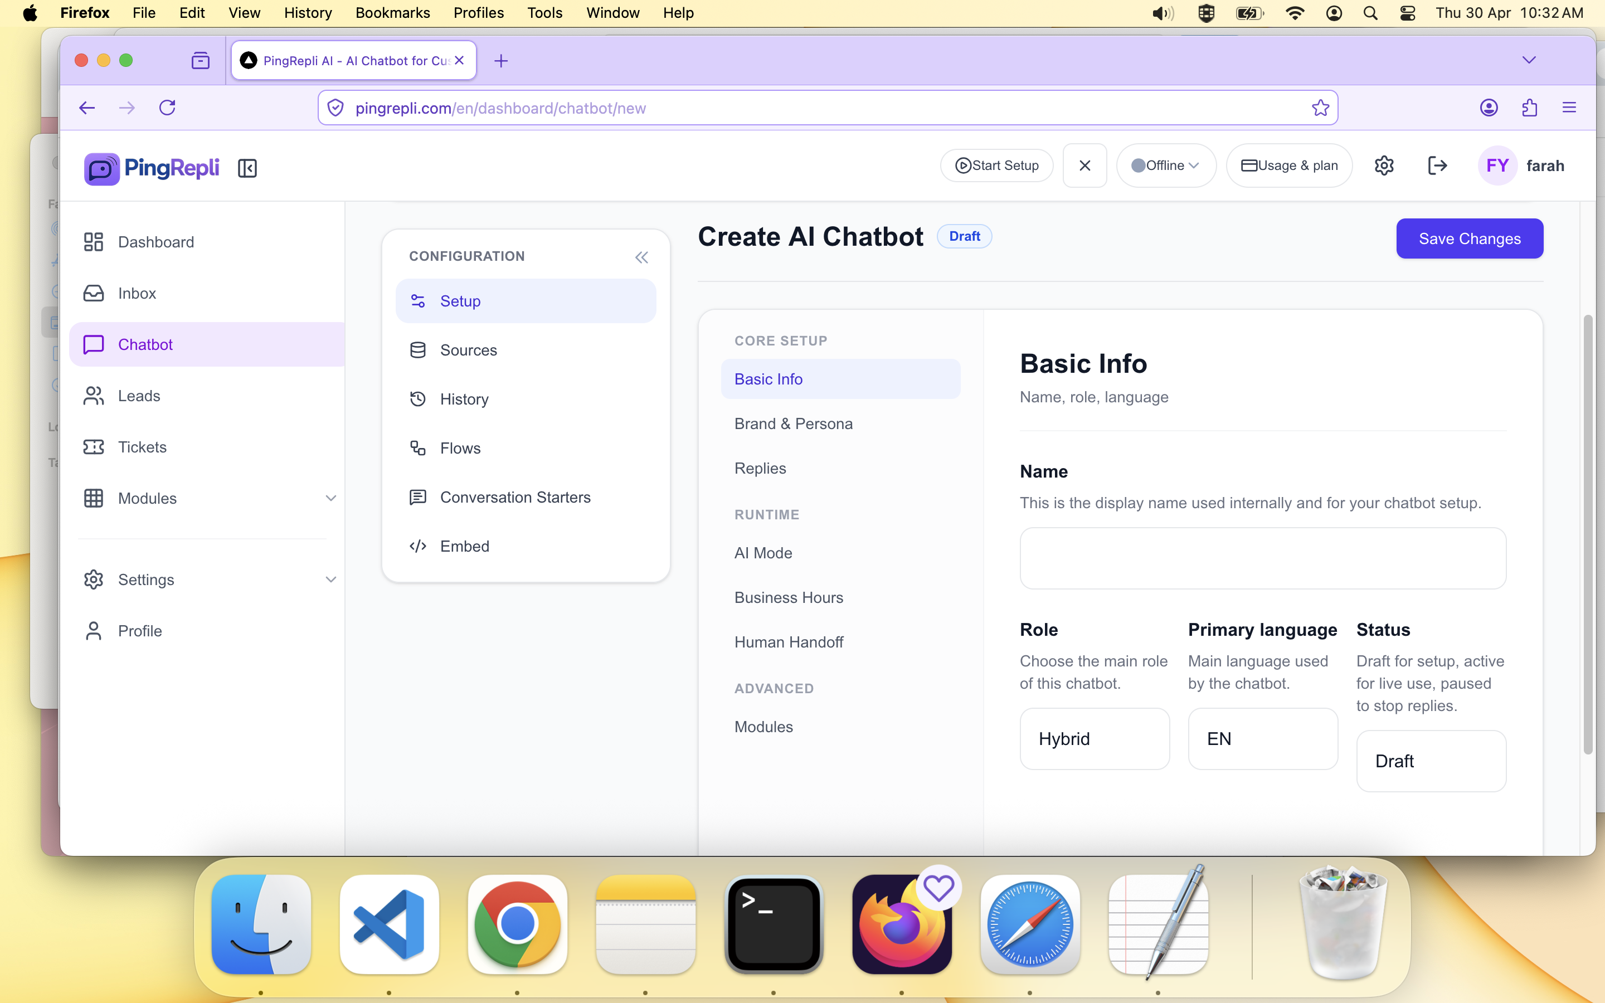Open Firefox extensions icon
1605x1003 pixels.
pyautogui.click(x=1529, y=108)
